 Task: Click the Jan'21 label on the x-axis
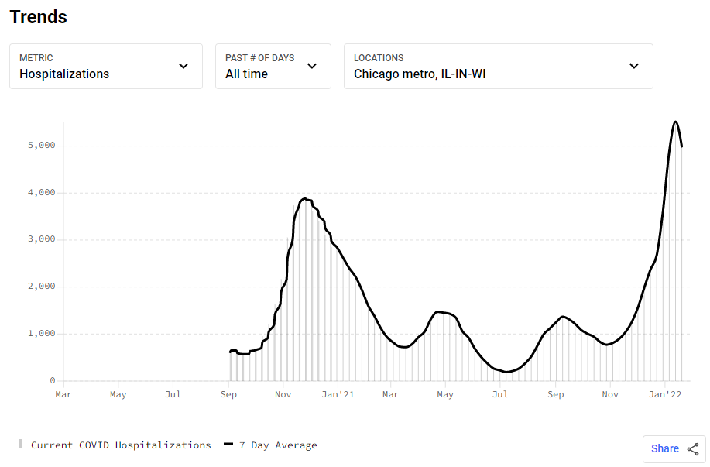pos(338,394)
